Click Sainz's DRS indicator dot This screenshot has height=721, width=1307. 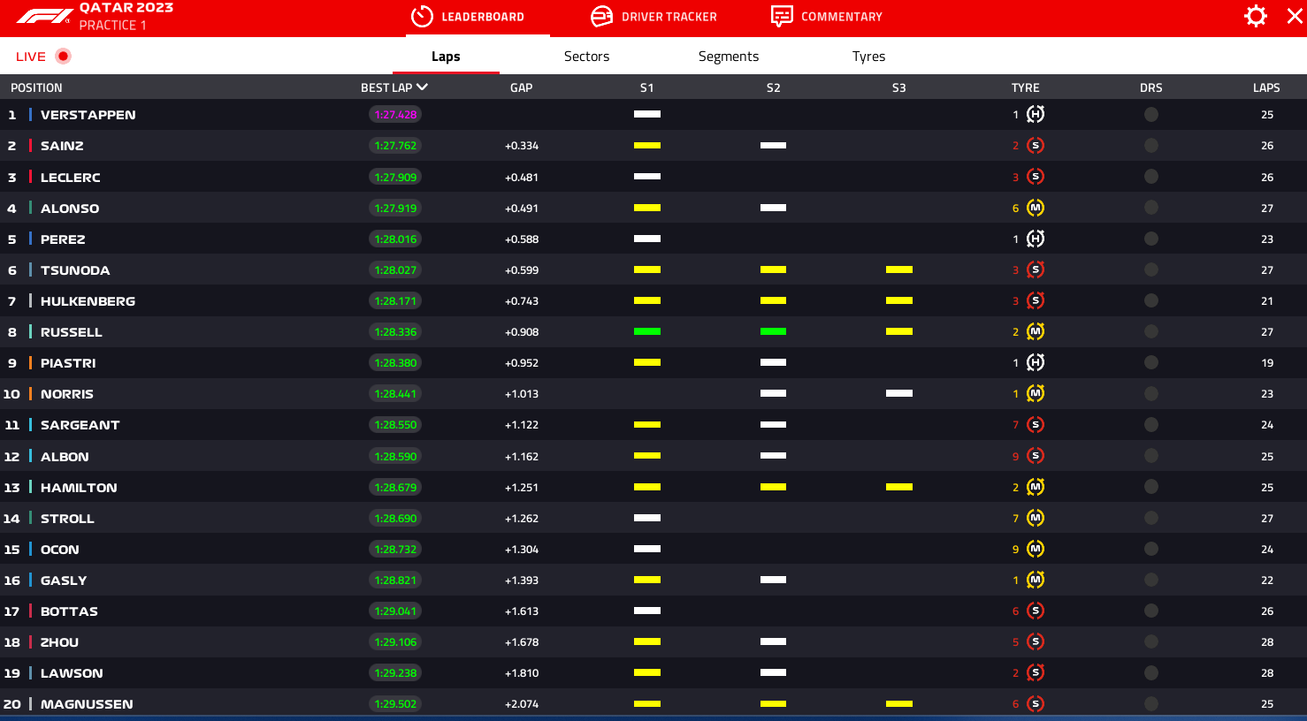point(1150,145)
